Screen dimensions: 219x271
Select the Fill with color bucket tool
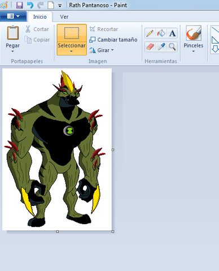pyautogui.click(x=161, y=33)
